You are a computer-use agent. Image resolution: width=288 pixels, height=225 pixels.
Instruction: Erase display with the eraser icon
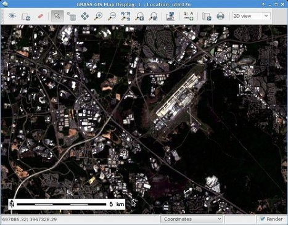[x=40, y=16]
